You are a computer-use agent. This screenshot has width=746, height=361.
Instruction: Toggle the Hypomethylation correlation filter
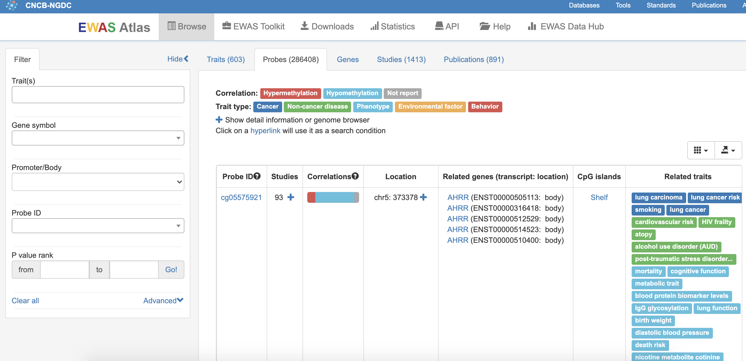click(352, 93)
